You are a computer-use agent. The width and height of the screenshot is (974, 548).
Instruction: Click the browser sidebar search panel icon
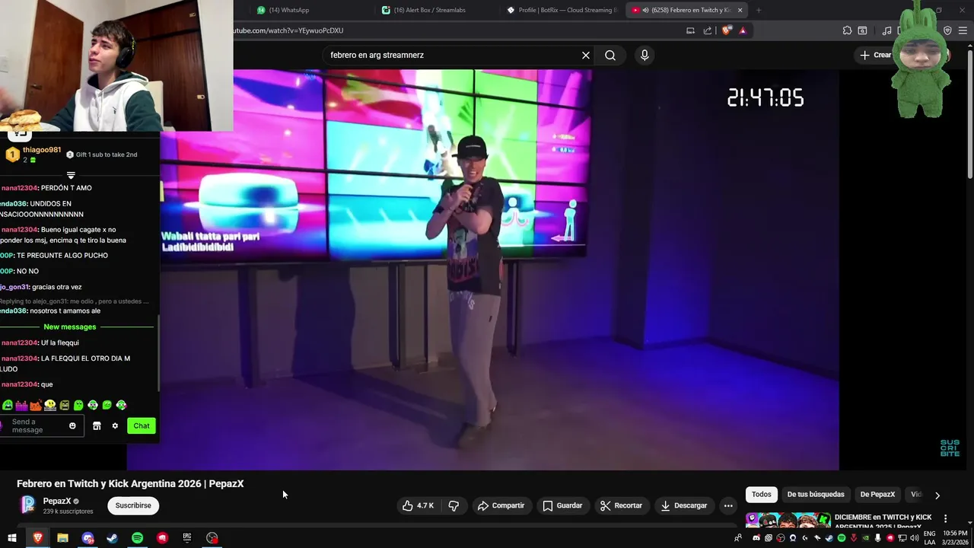coord(862,30)
